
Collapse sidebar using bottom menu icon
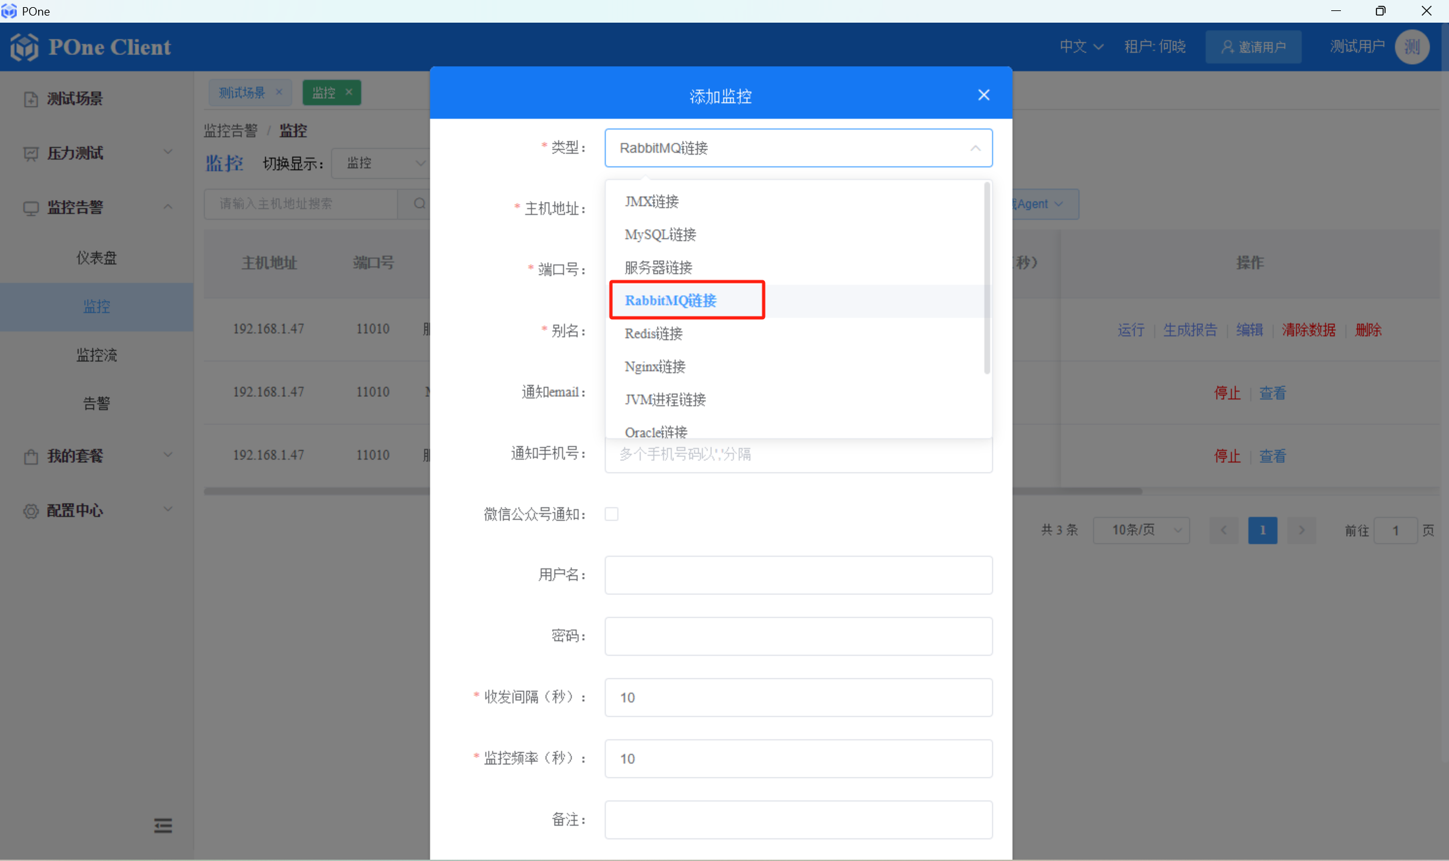click(163, 825)
